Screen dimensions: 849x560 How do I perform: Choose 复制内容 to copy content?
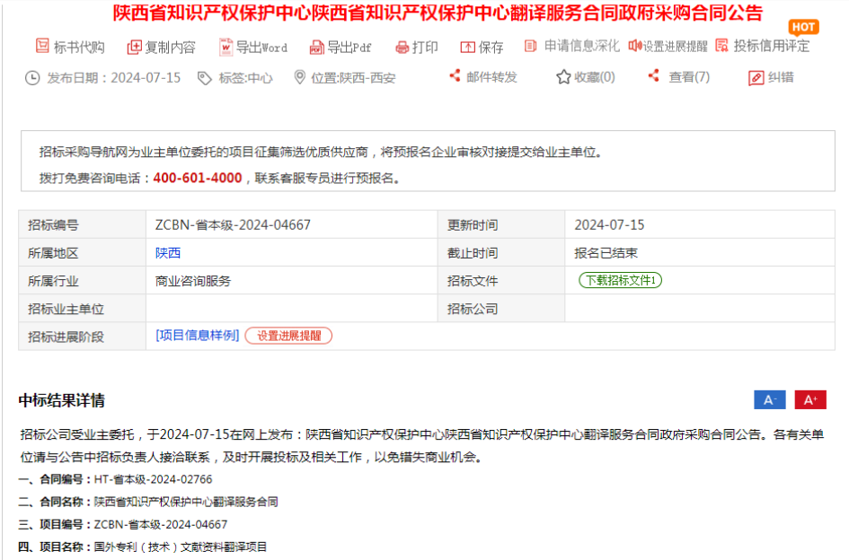[170, 47]
